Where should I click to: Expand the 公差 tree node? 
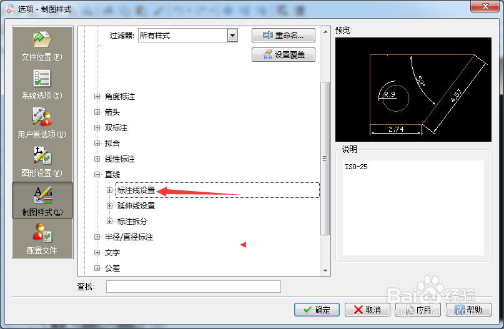[97, 268]
